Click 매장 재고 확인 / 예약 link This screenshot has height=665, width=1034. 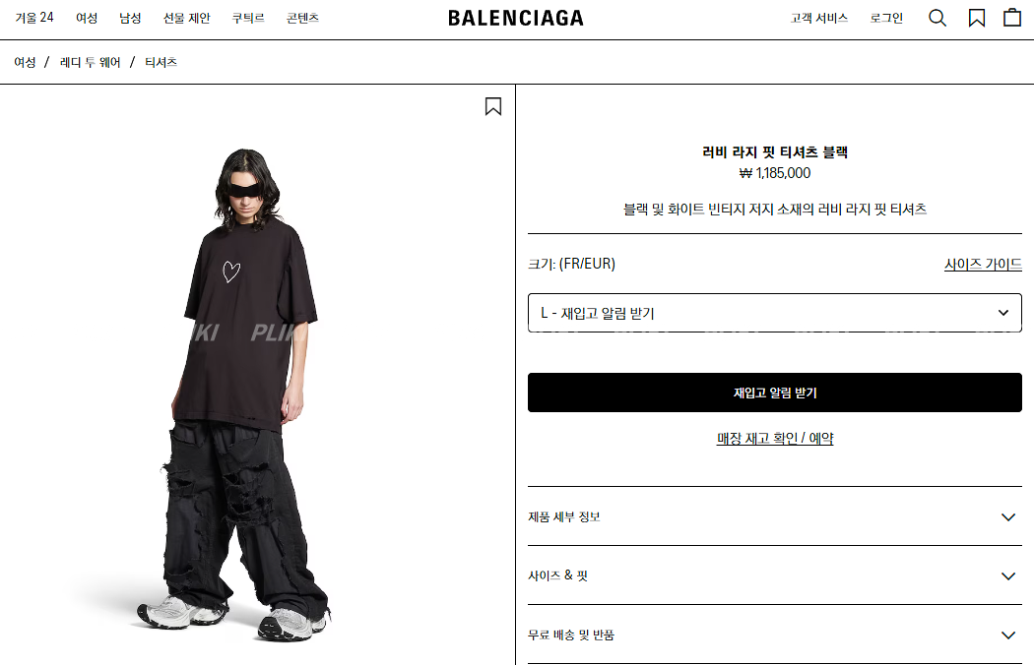(775, 439)
